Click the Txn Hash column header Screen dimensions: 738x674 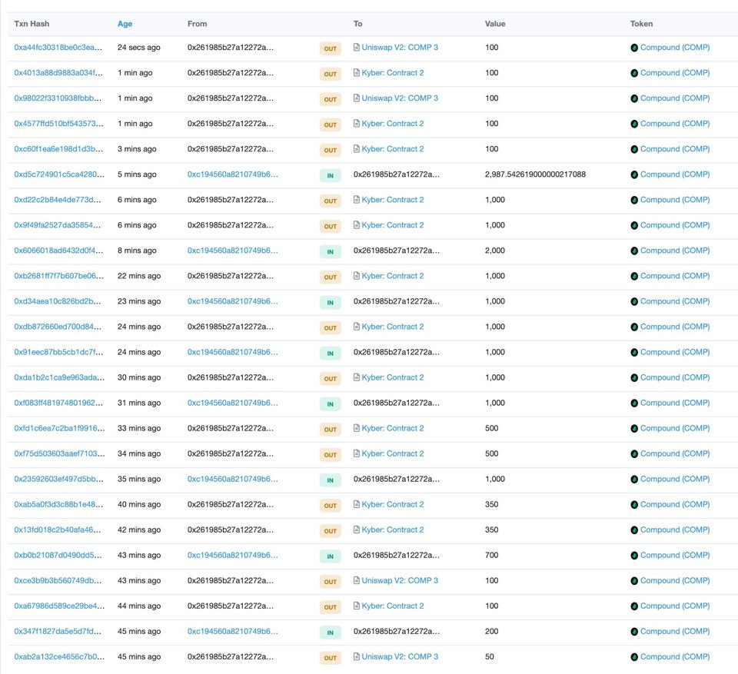[32, 24]
